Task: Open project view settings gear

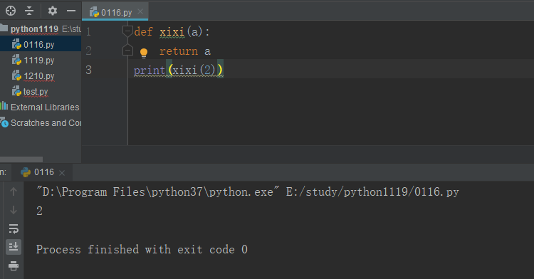Action: (x=53, y=11)
